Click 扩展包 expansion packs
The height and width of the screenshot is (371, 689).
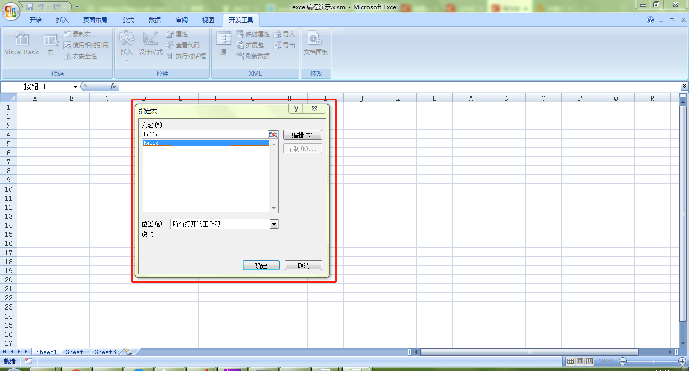[x=250, y=45]
